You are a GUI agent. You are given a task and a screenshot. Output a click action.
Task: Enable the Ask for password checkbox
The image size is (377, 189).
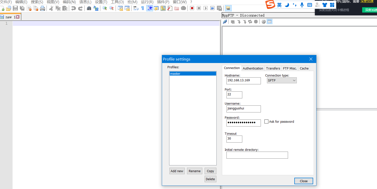point(266,121)
